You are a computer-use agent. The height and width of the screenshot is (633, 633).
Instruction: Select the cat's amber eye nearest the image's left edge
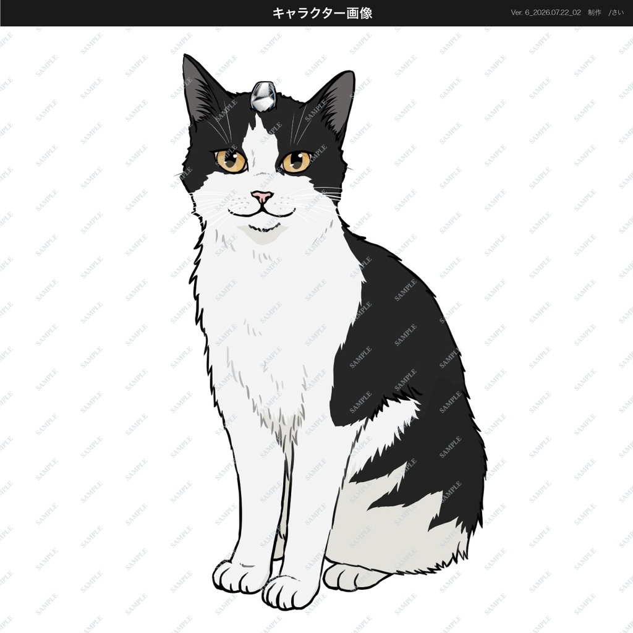click(231, 160)
